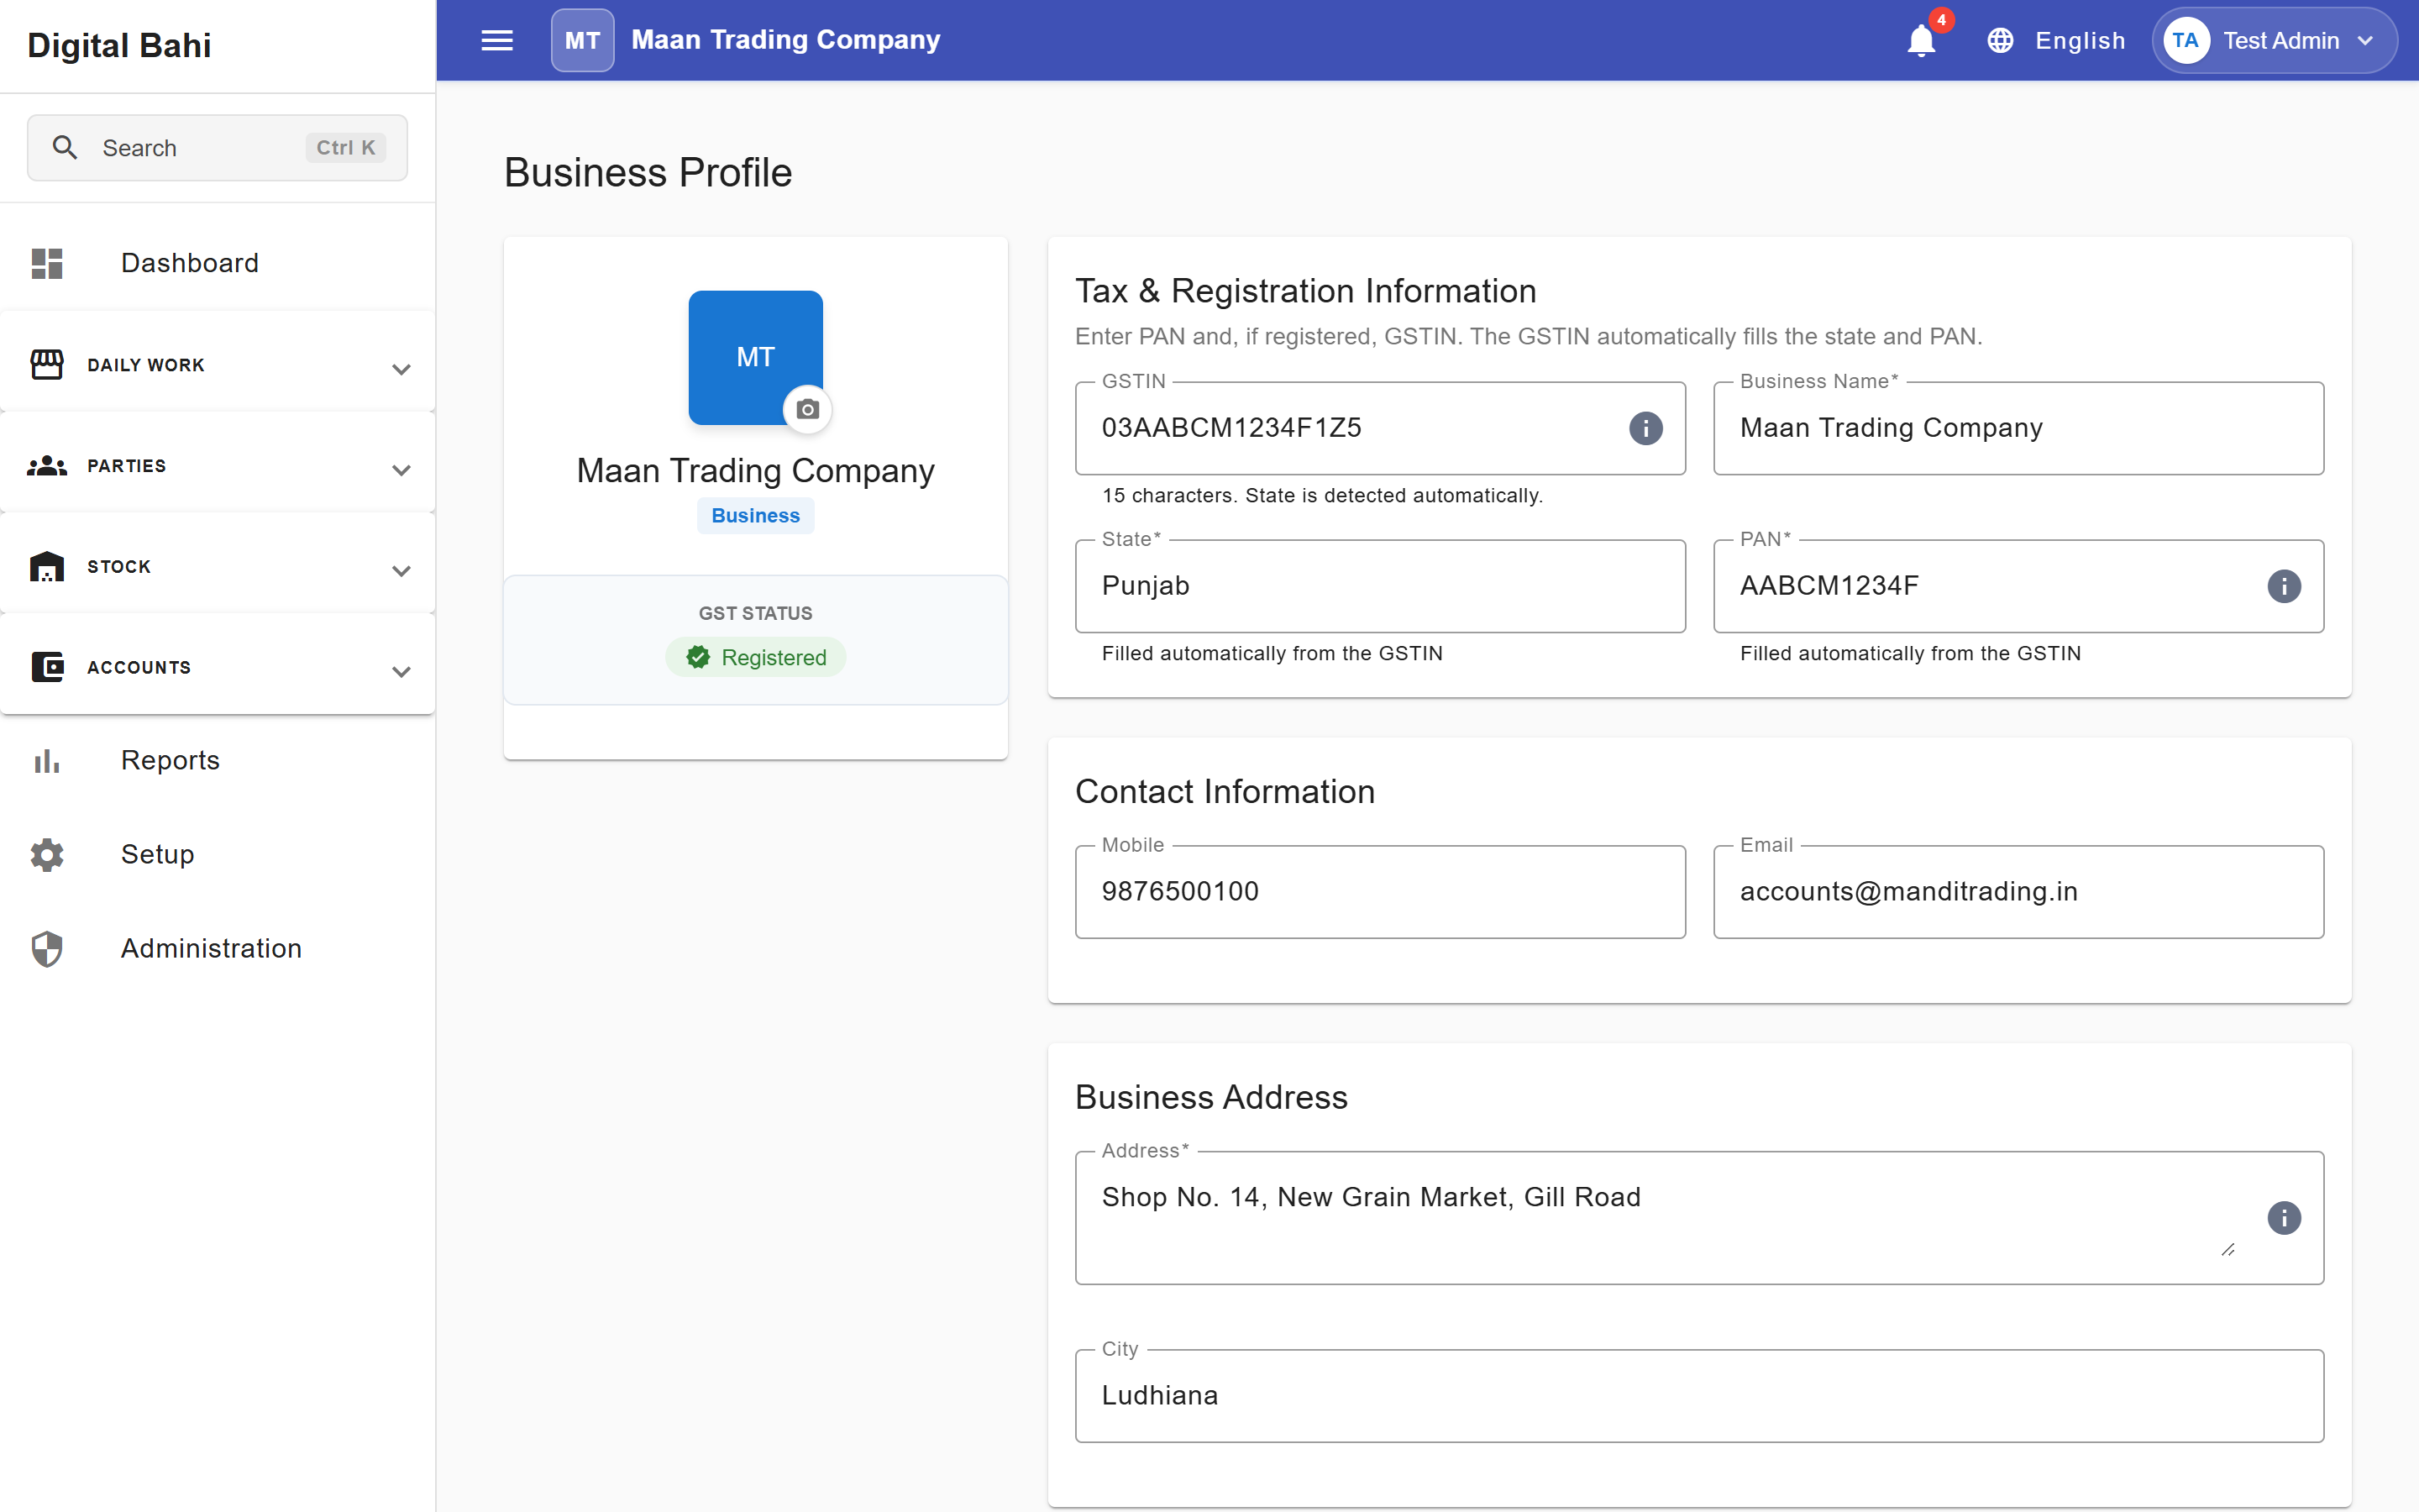Focus the Search box
The height and width of the screenshot is (1512, 2419).
tap(217, 148)
